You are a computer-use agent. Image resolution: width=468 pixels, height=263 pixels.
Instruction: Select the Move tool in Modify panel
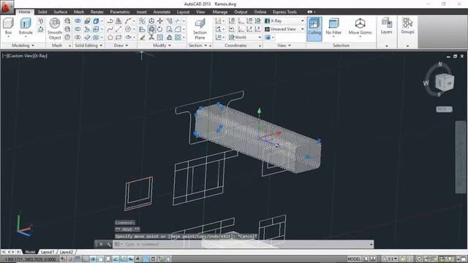pos(160,21)
